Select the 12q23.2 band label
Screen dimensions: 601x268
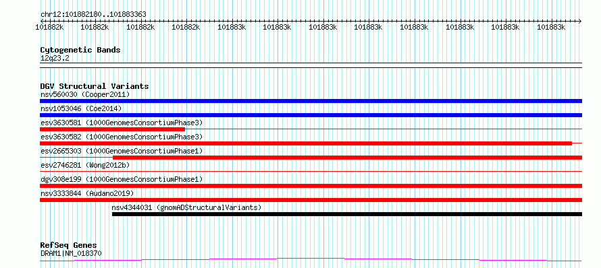click(x=55, y=59)
